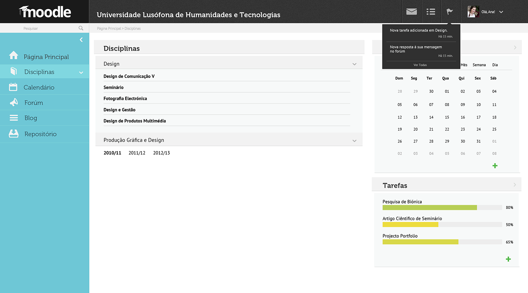Expand the Tarefas panel arrow
Image resolution: width=528 pixels, height=293 pixels.
click(515, 185)
